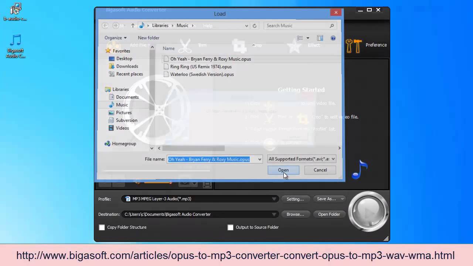Screen dimensions: 473x266
Task: Open profile Setting button
Action: coord(295,199)
